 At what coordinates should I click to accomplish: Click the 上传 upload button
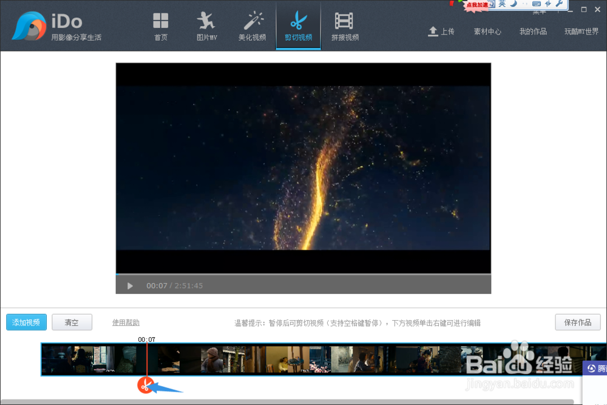pos(441,32)
